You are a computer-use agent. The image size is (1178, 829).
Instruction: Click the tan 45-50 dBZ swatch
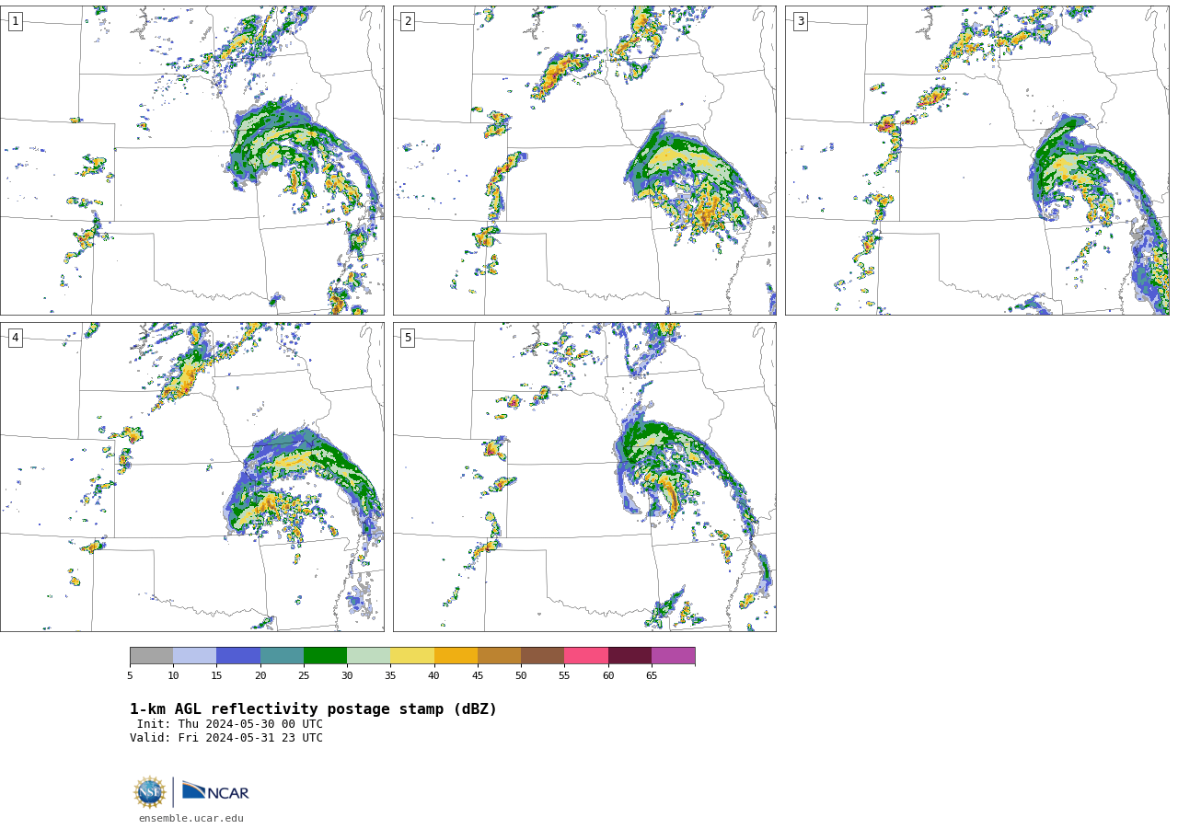tap(499, 656)
